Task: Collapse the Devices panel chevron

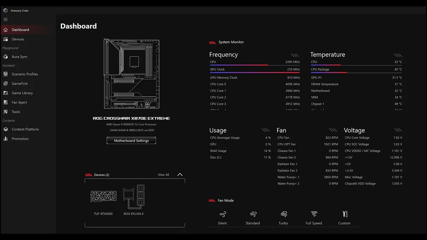Action: (180, 175)
